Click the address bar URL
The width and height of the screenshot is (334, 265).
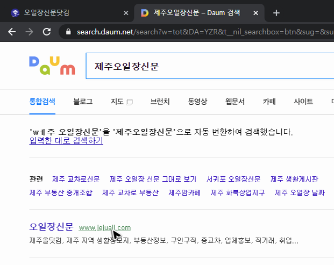(x=205, y=32)
